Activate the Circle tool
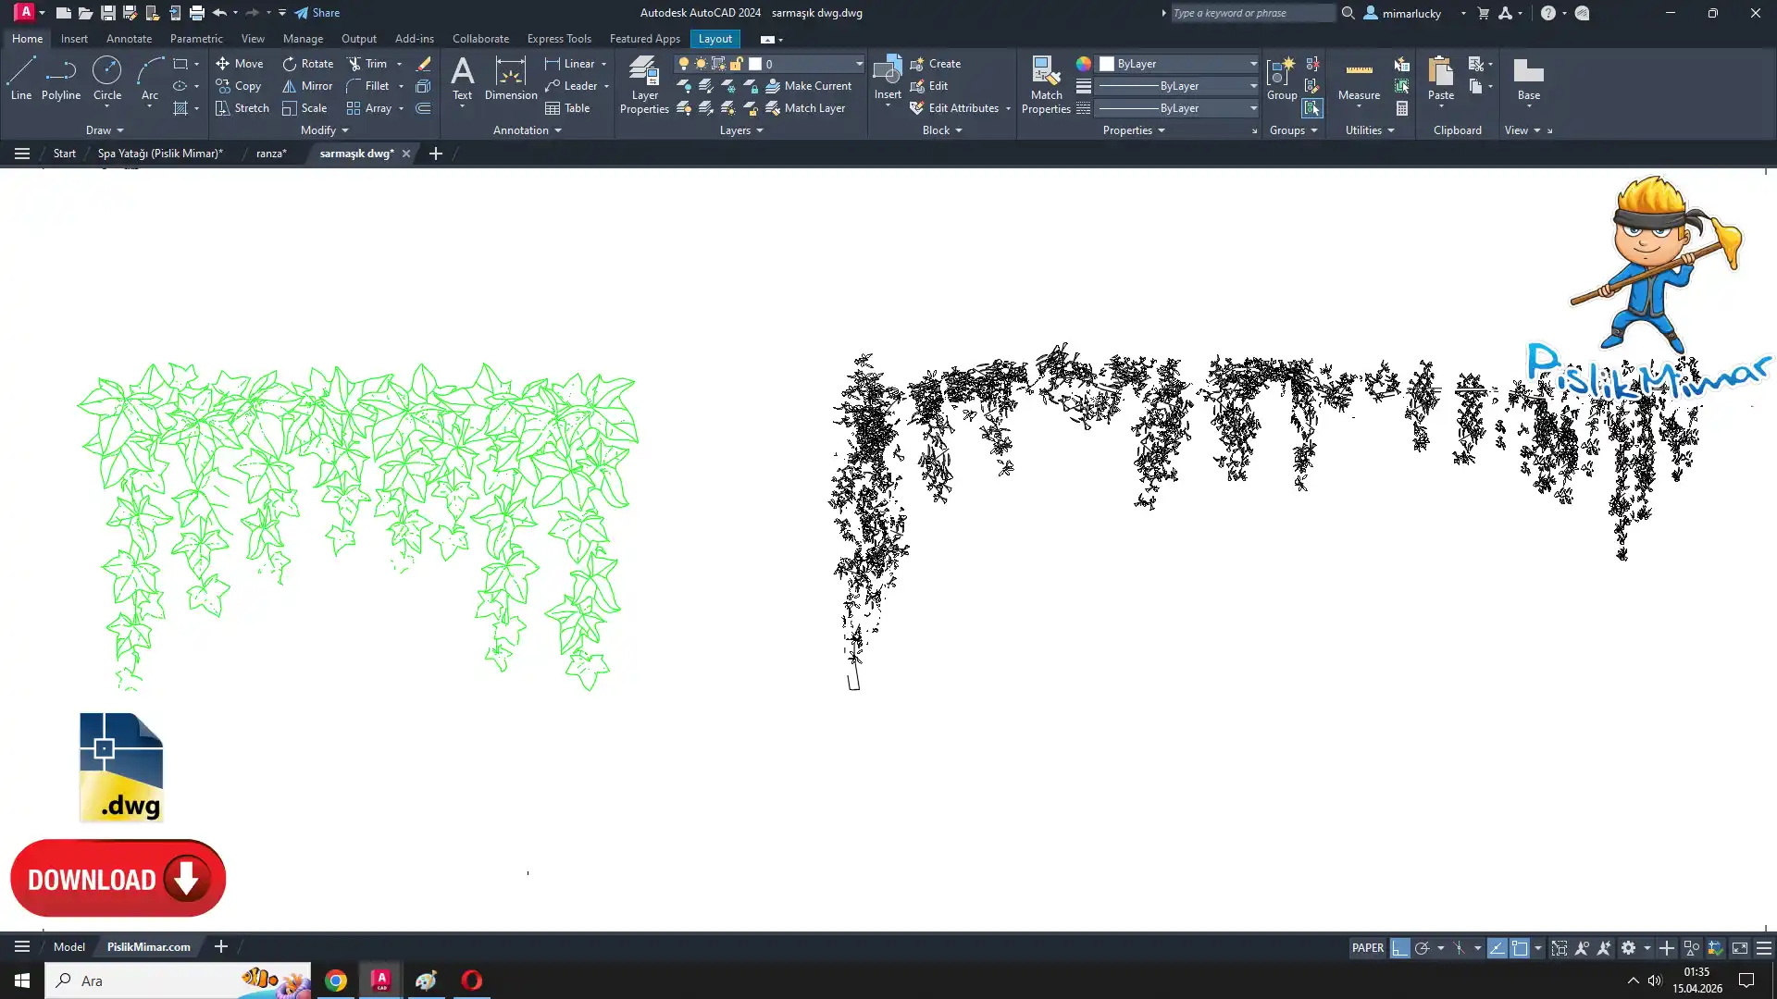The width and height of the screenshot is (1777, 999). (x=107, y=78)
